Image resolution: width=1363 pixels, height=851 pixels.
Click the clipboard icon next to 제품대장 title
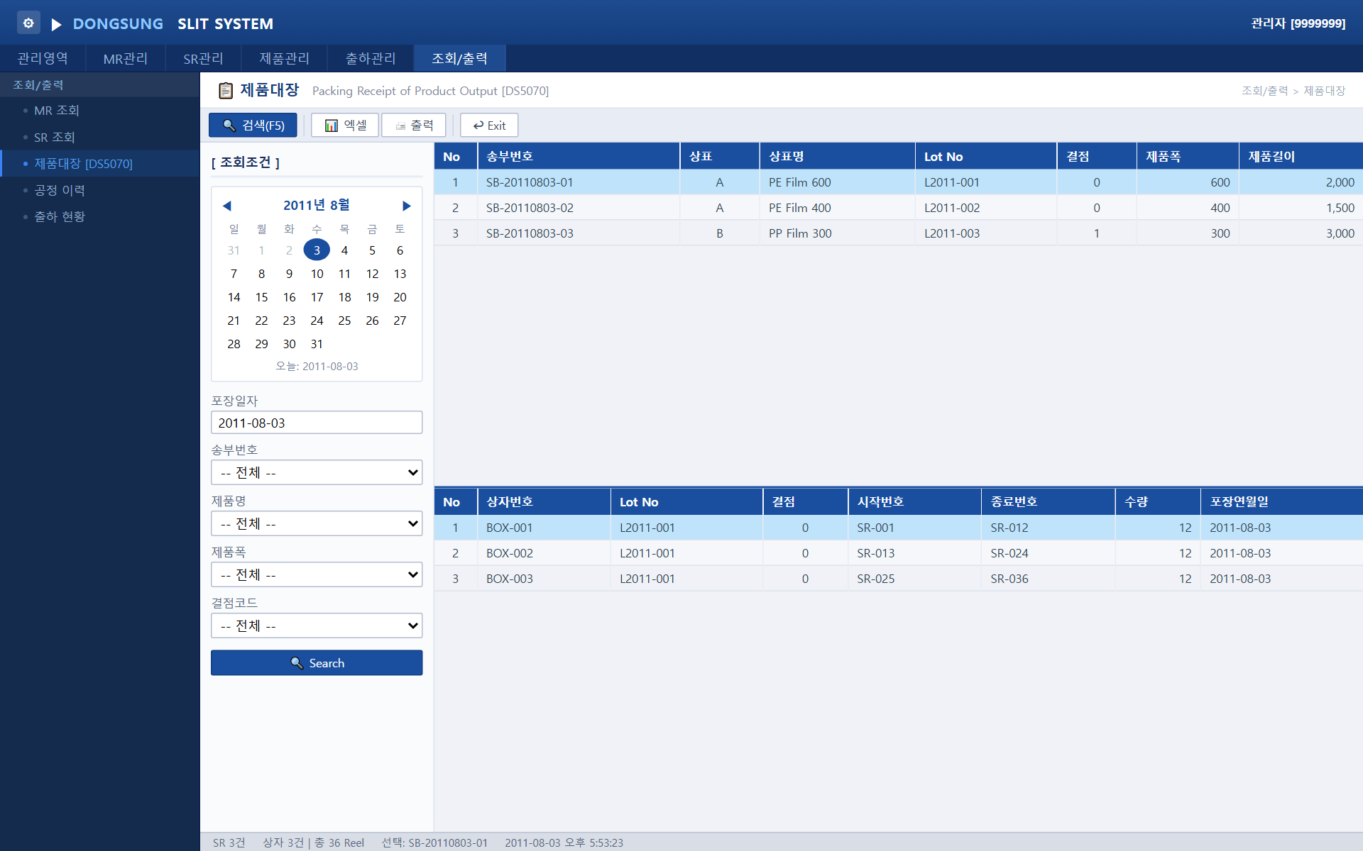(226, 91)
